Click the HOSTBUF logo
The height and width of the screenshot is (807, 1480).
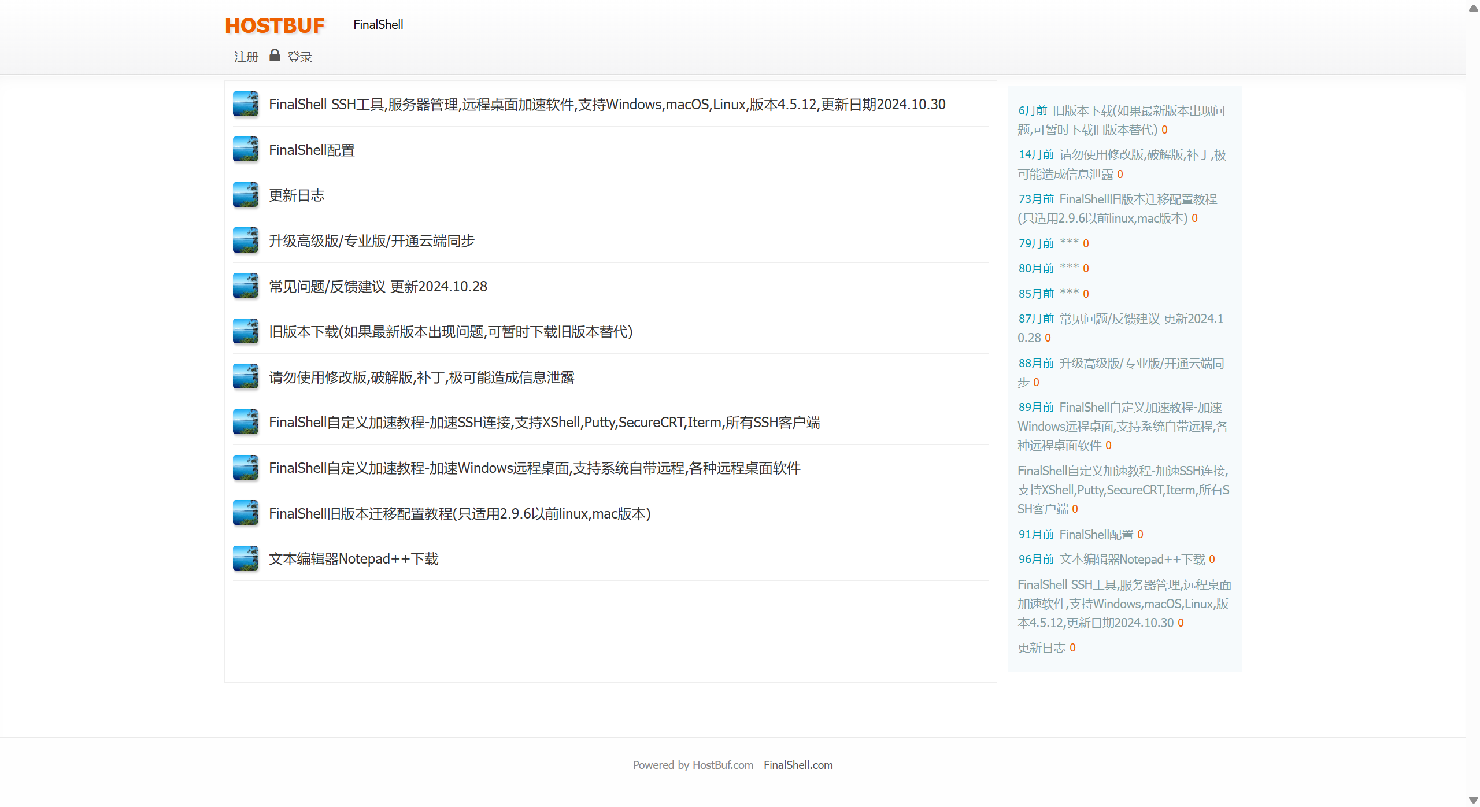click(275, 25)
